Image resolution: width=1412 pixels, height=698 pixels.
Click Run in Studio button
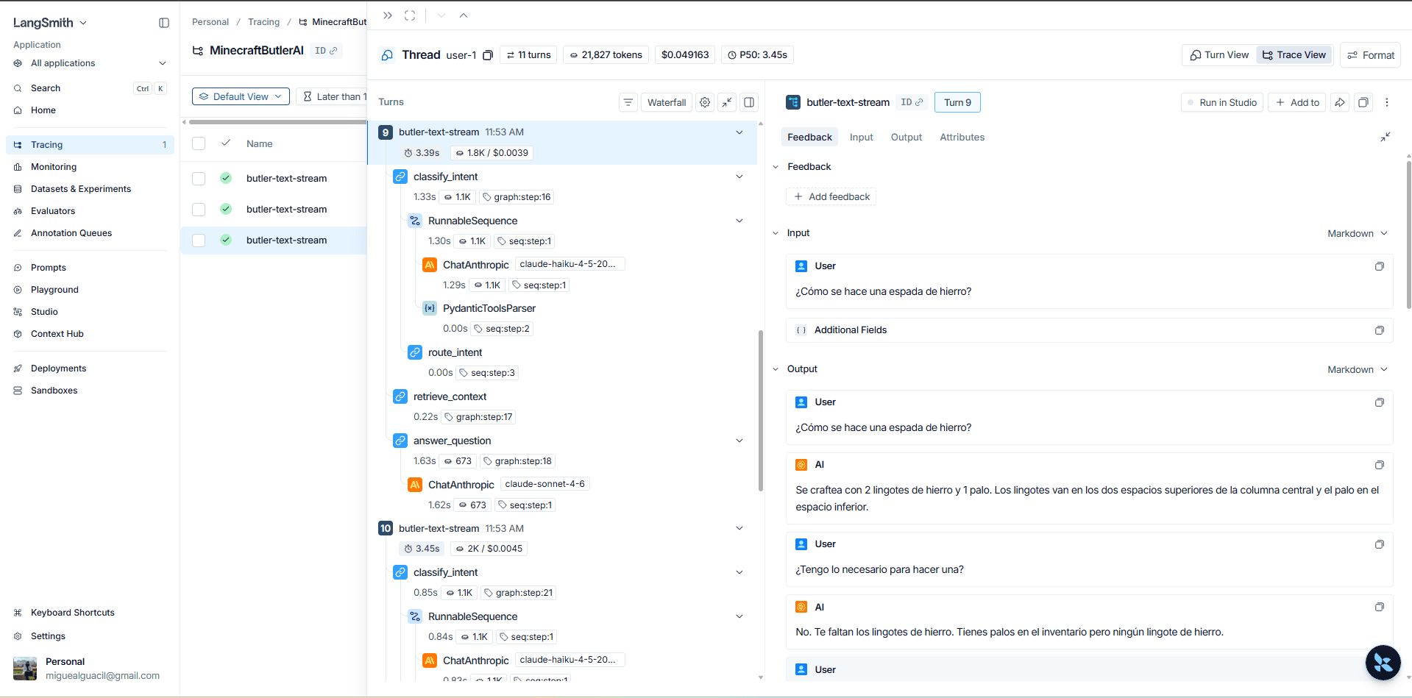[1222, 102]
